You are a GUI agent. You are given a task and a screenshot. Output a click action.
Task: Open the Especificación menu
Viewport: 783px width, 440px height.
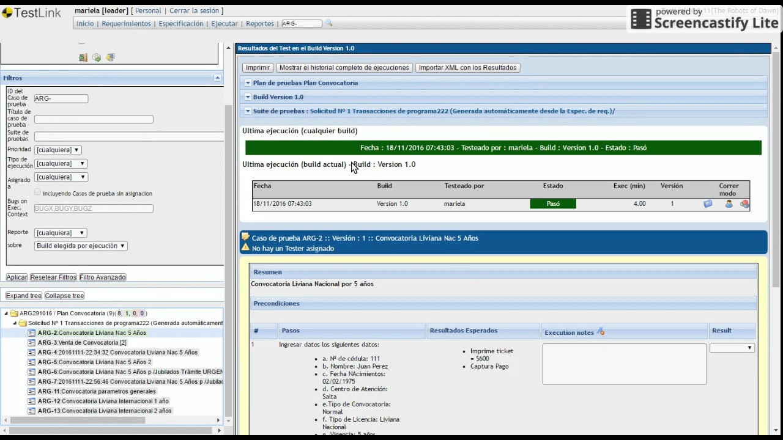181,24
